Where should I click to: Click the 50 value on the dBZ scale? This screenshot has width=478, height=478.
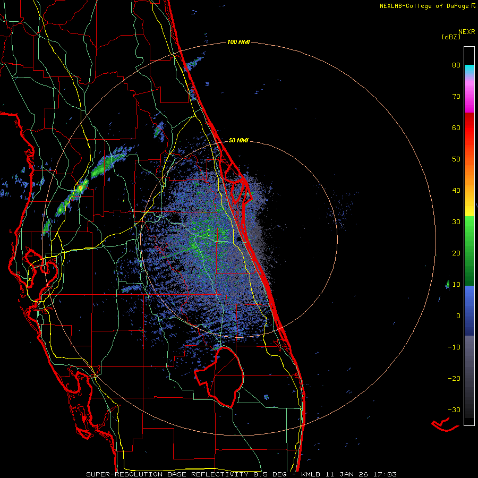point(456,159)
